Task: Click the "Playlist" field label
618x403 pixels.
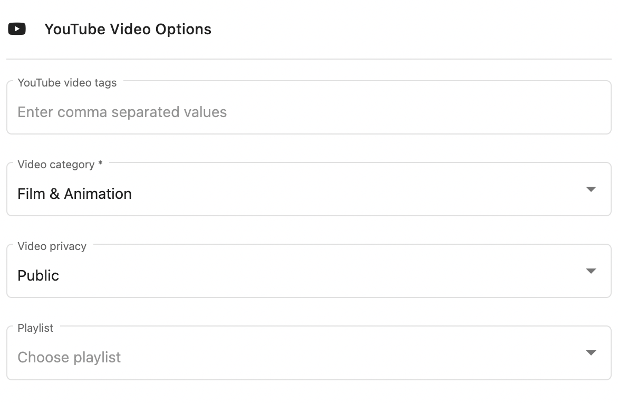Action: coord(35,328)
